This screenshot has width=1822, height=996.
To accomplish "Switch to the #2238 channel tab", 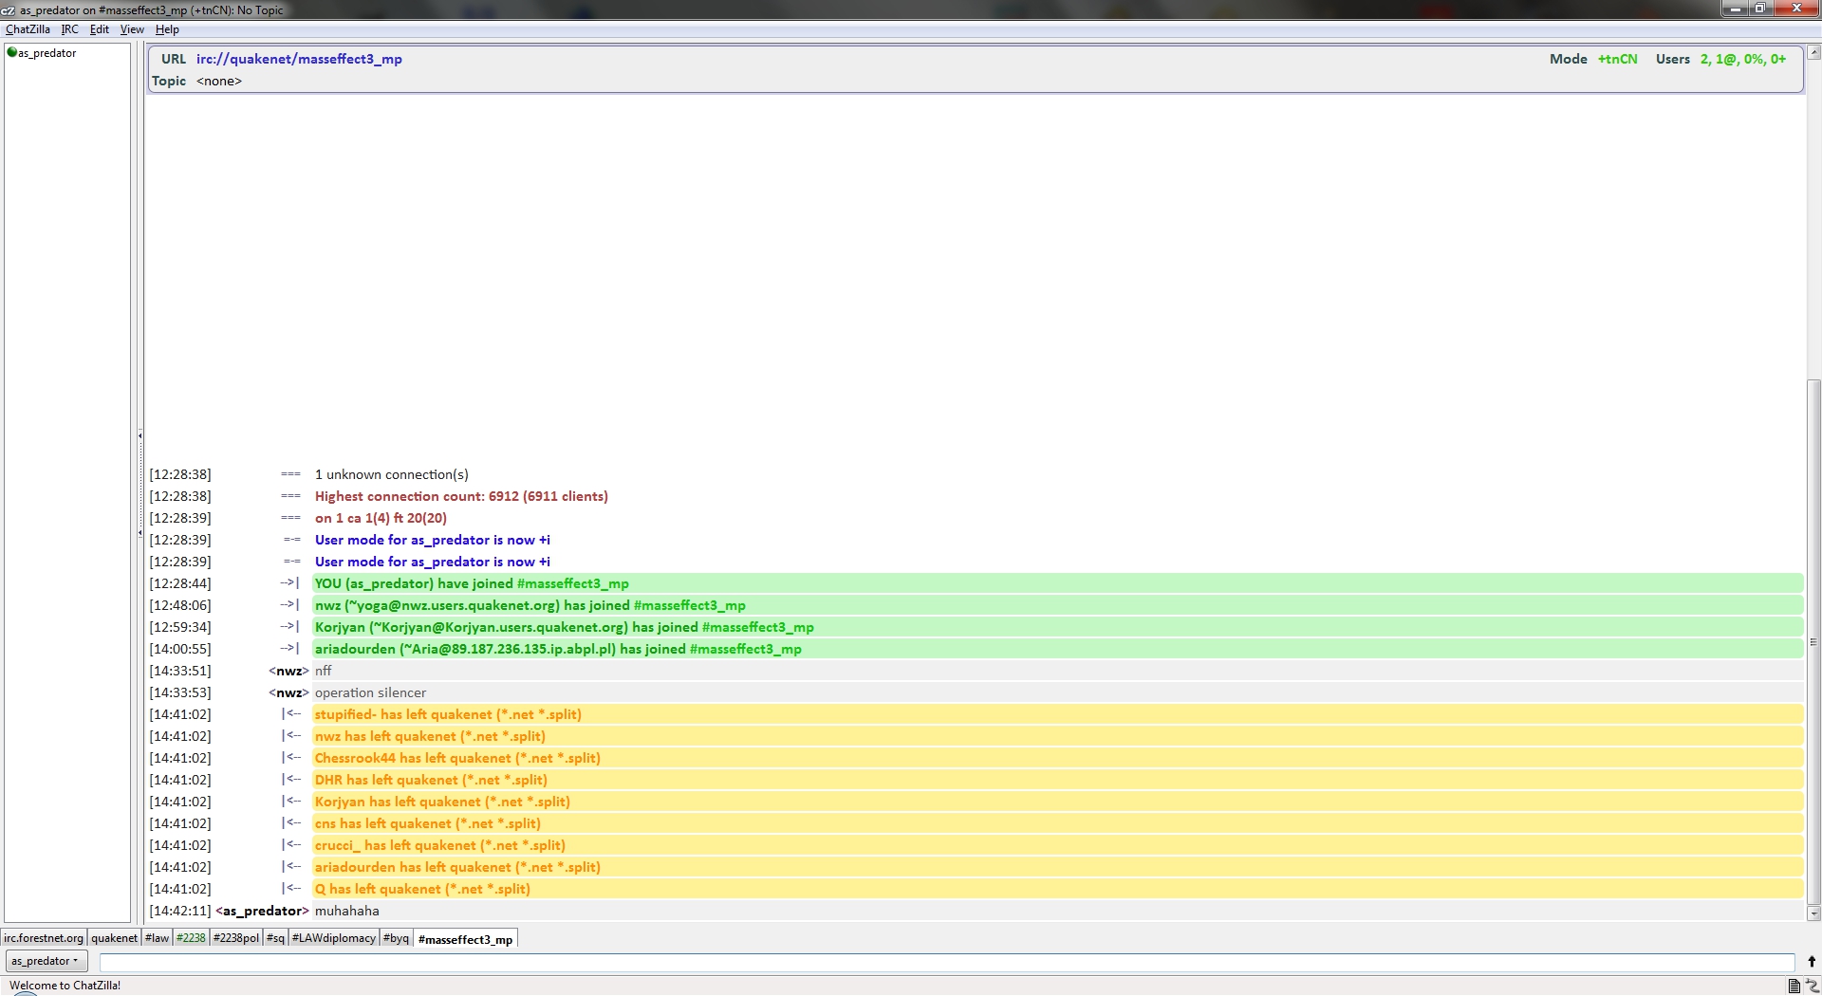I will click(x=191, y=938).
